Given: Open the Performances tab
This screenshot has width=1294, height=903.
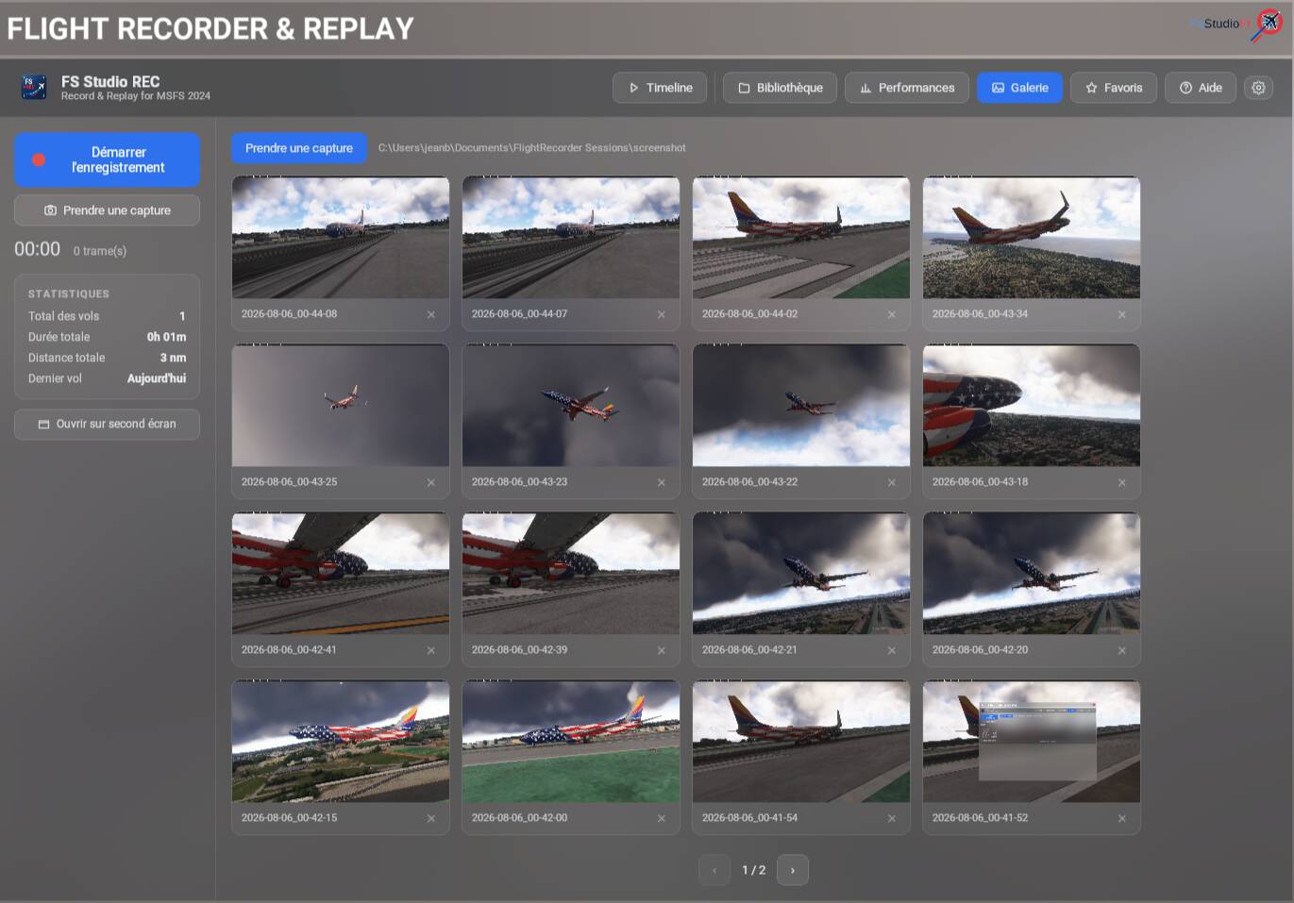Looking at the screenshot, I should tap(907, 88).
